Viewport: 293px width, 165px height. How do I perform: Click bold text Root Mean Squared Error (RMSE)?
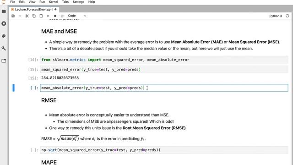pyautogui.click(x=154, y=128)
